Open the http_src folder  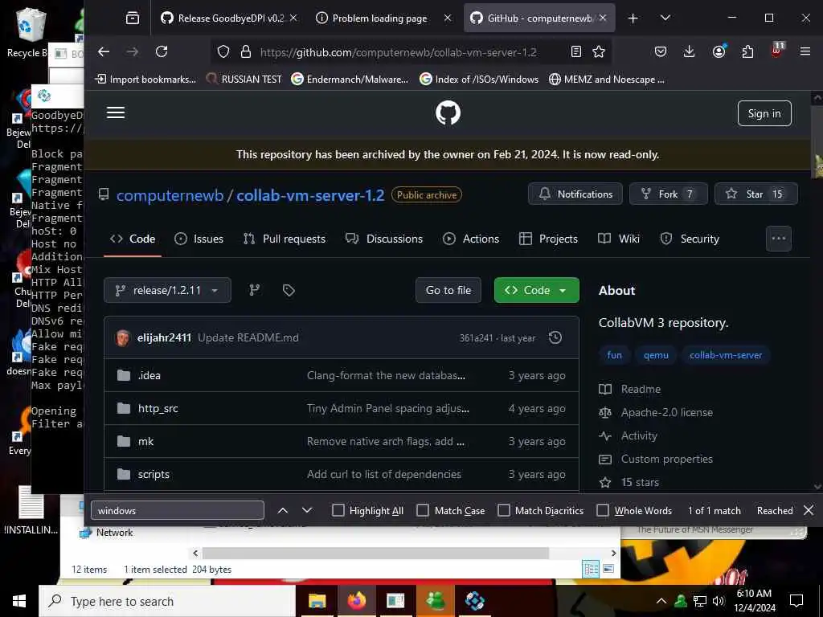point(158,408)
